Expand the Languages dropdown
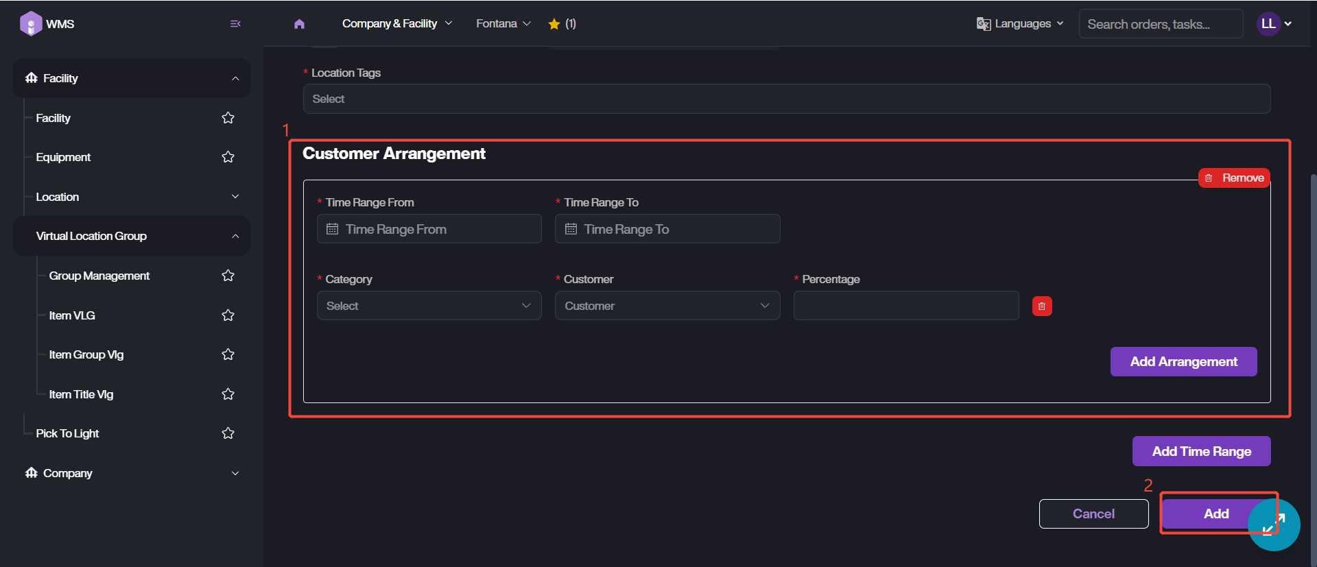Viewport: 1317px width, 567px height. coord(1020,24)
